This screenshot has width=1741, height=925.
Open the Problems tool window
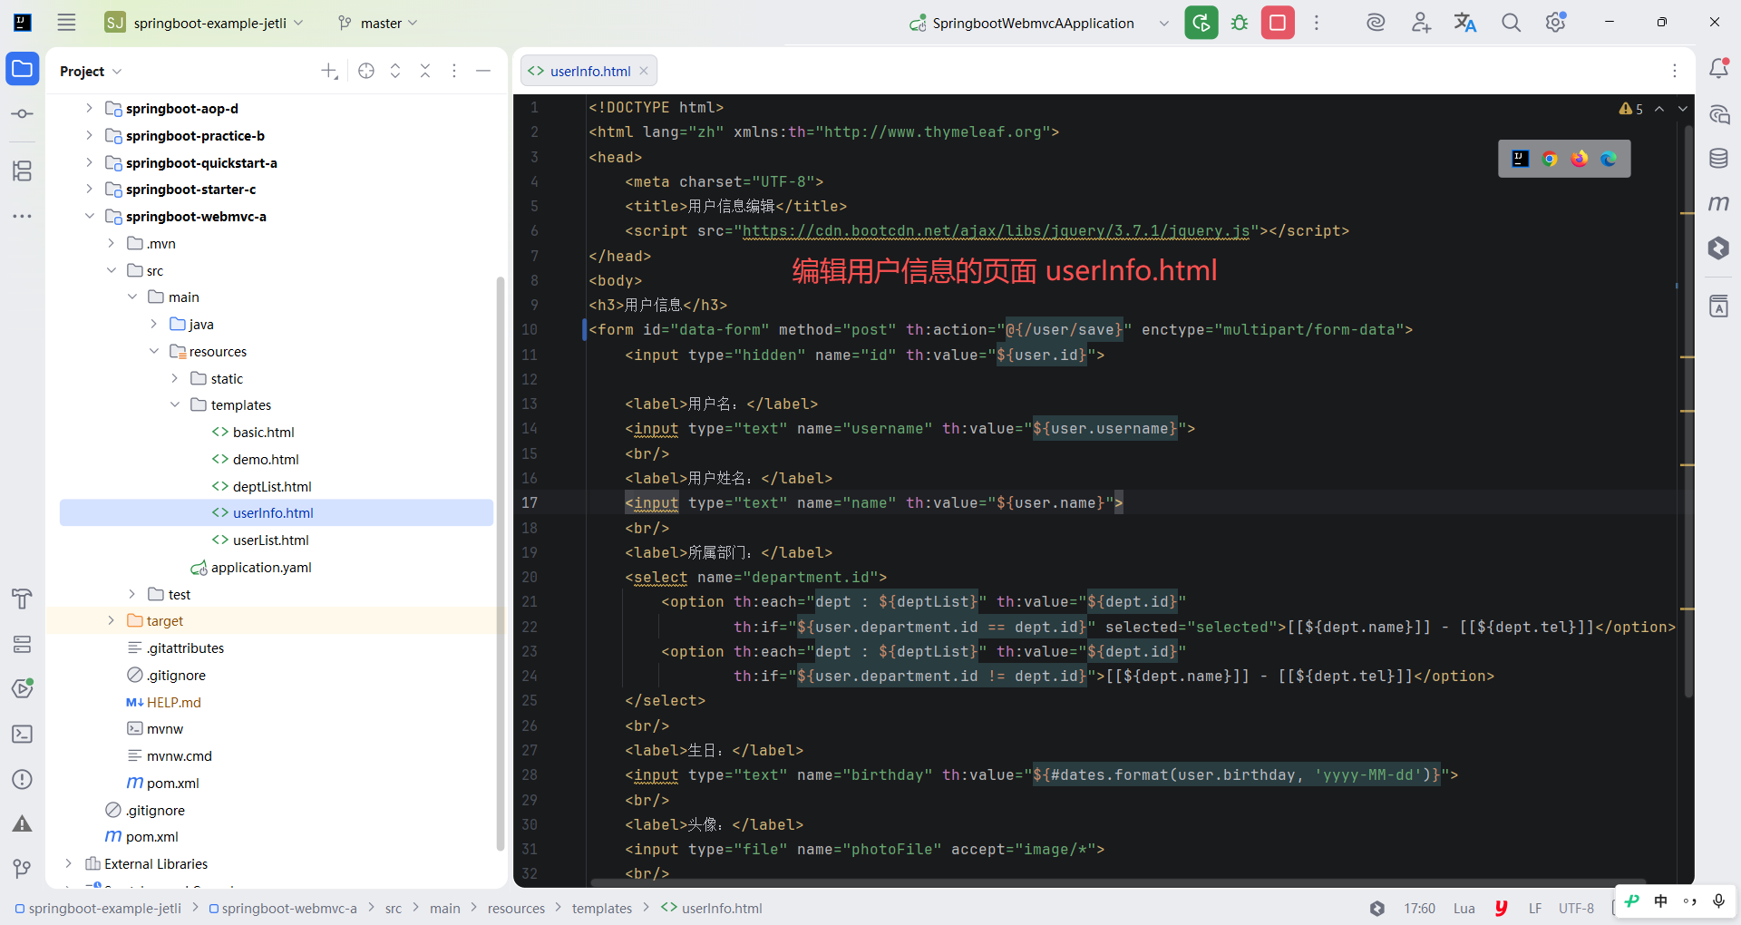(x=23, y=779)
